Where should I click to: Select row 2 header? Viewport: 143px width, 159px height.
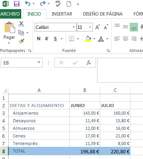coord(4,105)
